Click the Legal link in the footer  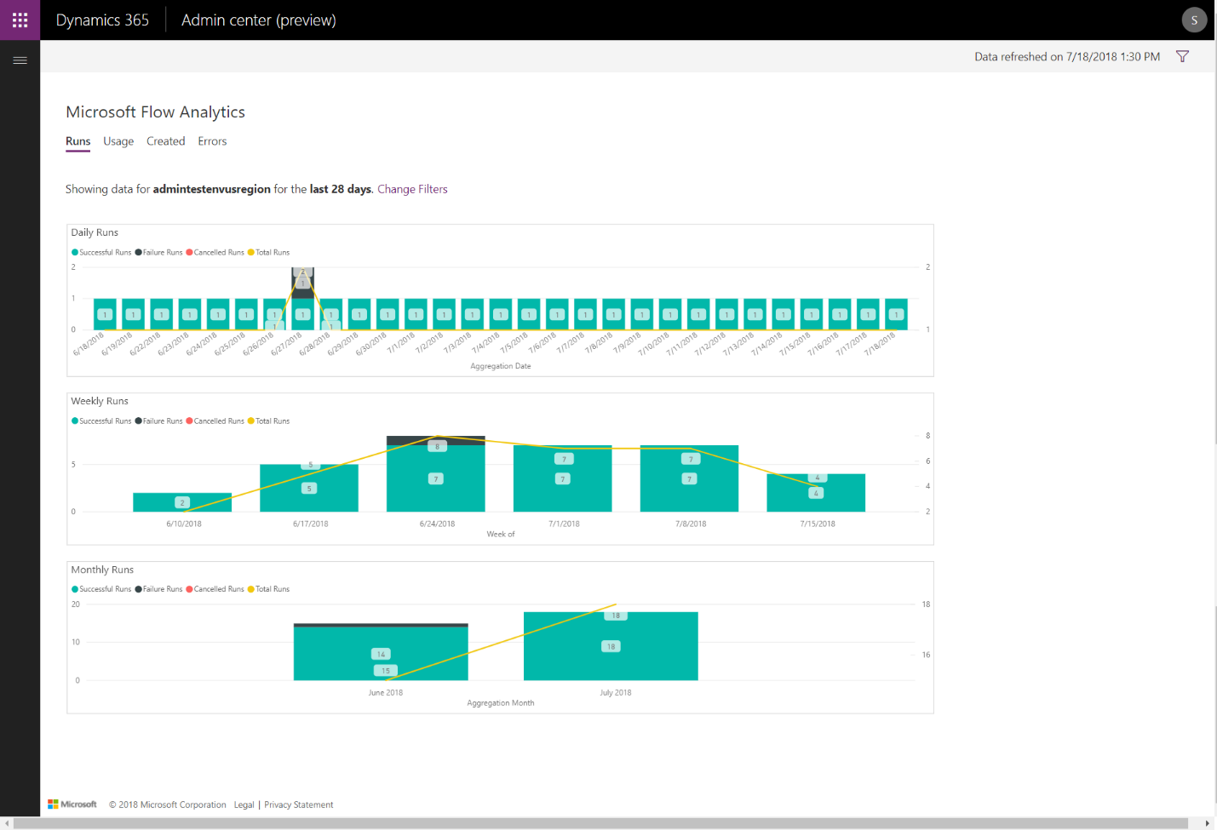244,804
